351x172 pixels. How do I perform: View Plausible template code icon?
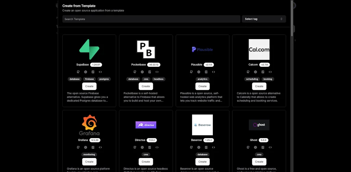pyautogui.click(x=214, y=72)
